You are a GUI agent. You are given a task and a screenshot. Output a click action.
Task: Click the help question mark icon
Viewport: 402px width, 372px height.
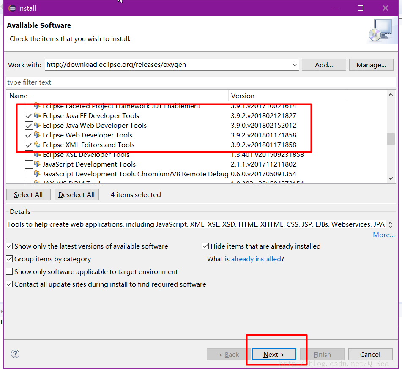point(15,354)
